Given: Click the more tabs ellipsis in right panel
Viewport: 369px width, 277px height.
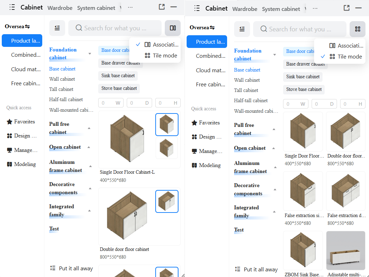Looking at the screenshot, I should 315,8.
